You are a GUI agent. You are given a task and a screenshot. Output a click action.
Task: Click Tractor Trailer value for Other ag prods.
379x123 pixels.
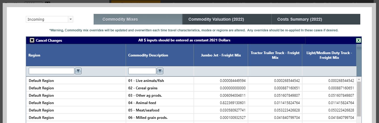click(x=287, y=95)
